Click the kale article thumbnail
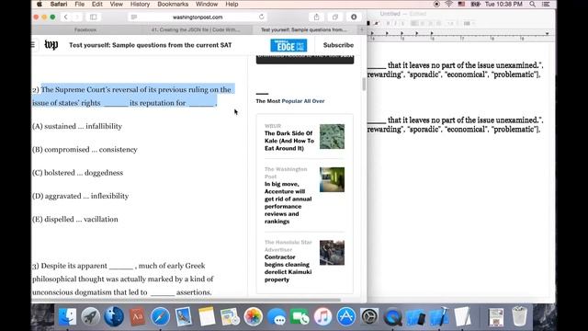Viewport: 588px width, 331px height. pyautogui.click(x=332, y=137)
